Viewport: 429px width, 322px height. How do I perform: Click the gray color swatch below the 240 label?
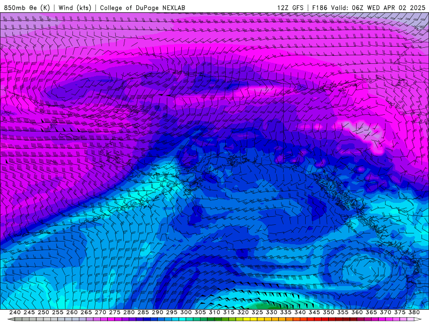pyautogui.click(x=19, y=319)
